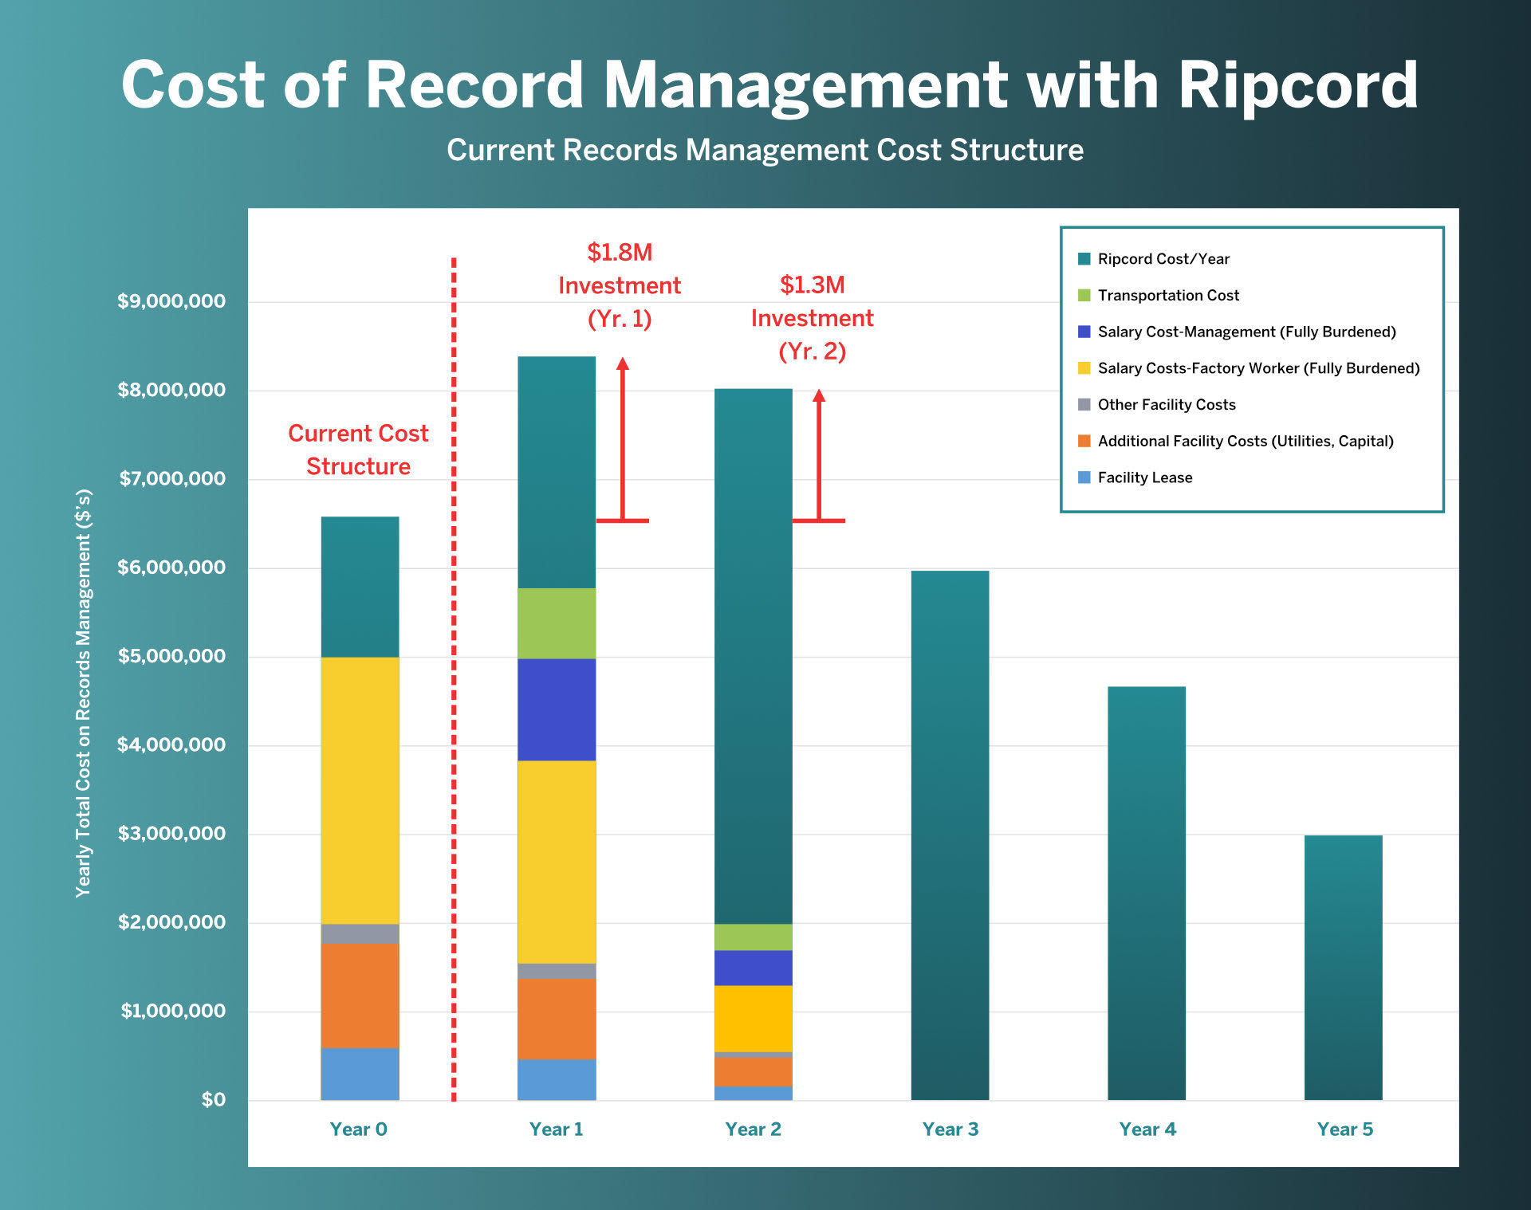Click the Current Cost Structure label
Image resolution: width=1531 pixels, height=1210 pixels.
(359, 450)
